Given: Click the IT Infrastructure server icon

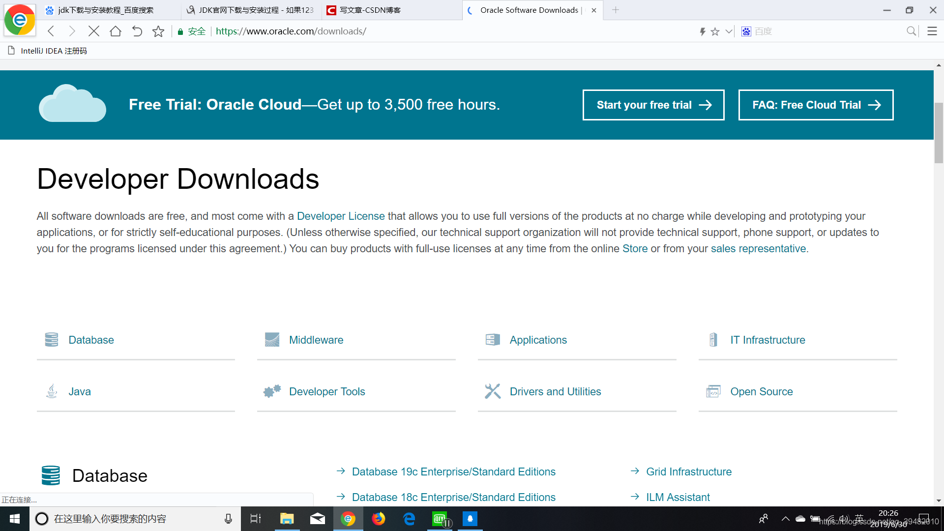Looking at the screenshot, I should (713, 340).
